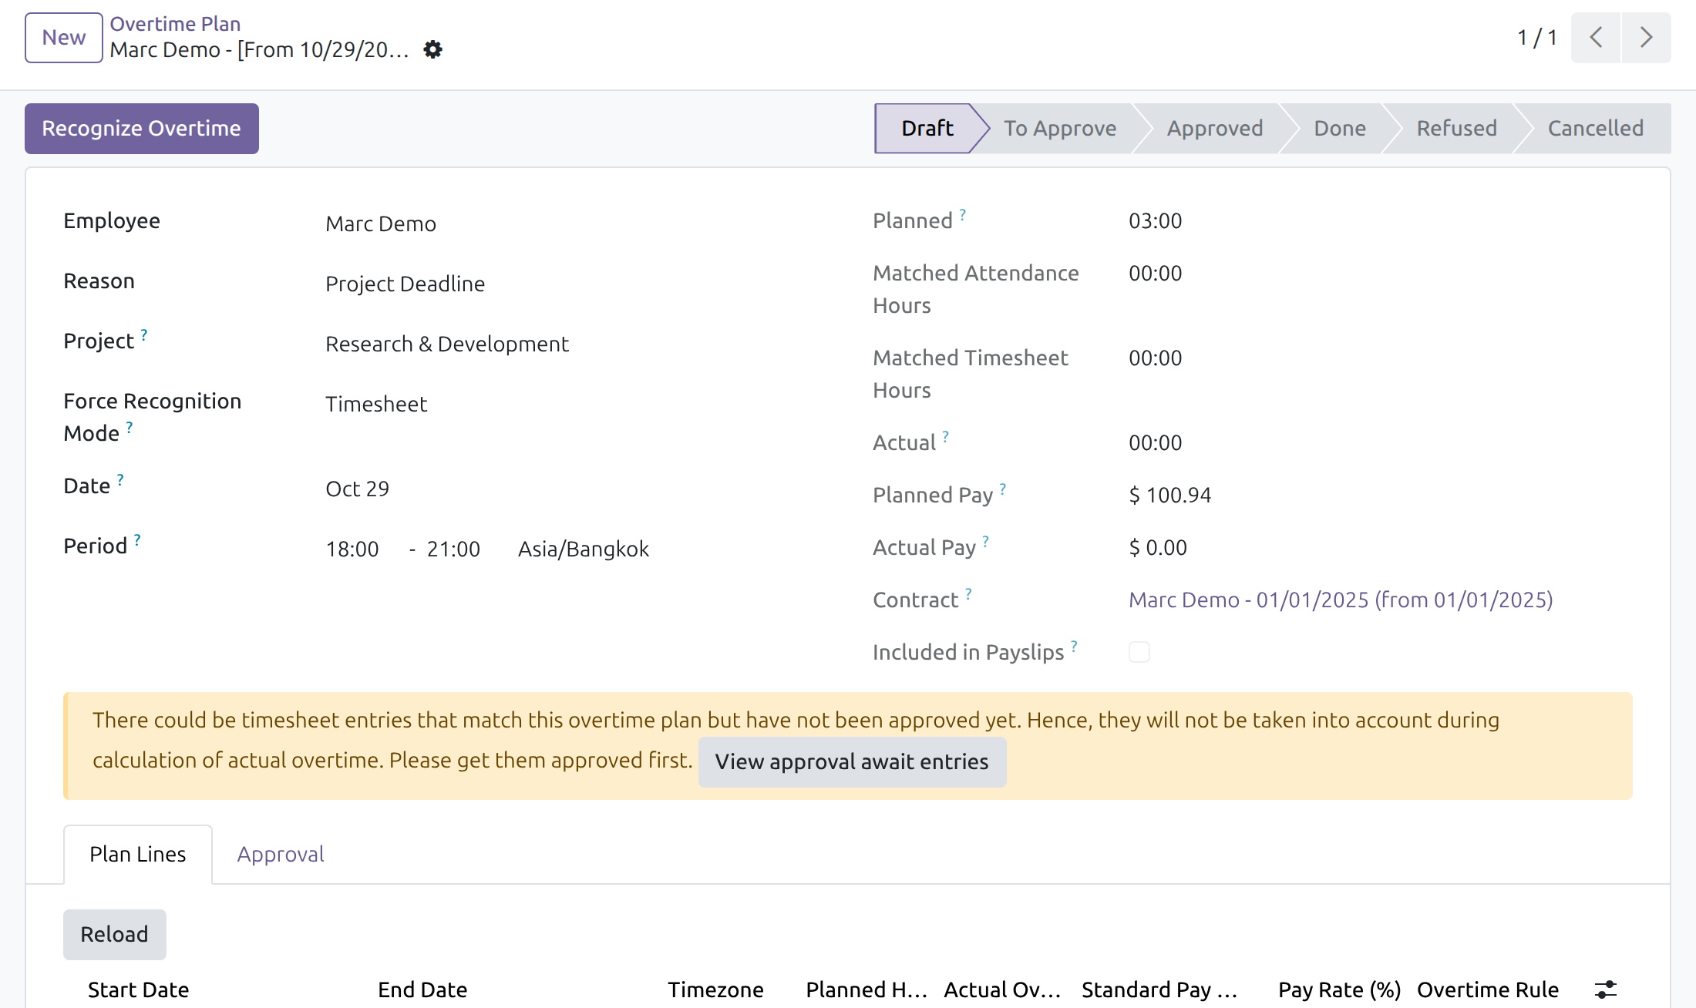Screen dimensions: 1696x1008
Task: Show help tooltip for Project
Action: coord(144,335)
